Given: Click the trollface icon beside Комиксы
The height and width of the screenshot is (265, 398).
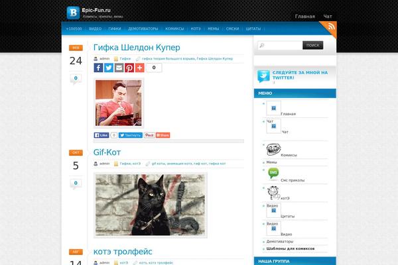Looking at the screenshot, I should point(273,149).
